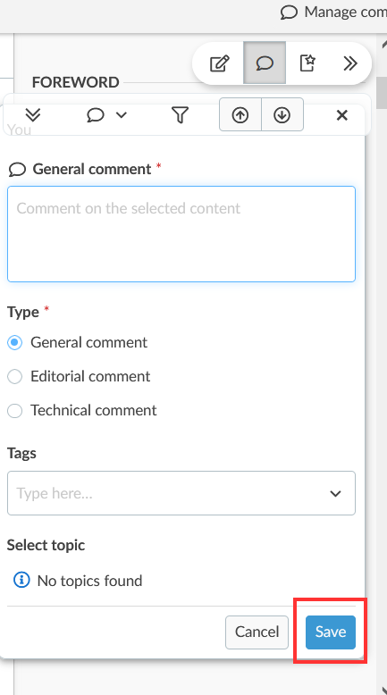The width and height of the screenshot is (387, 695).
Task: Open comment type dropdown in panel bar
Action: click(106, 115)
